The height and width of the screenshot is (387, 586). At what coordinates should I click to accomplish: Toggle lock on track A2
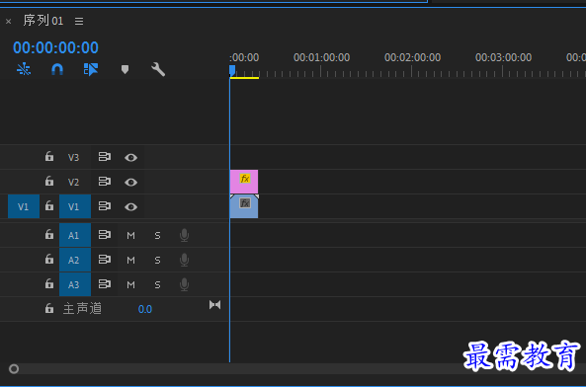pos(49,260)
